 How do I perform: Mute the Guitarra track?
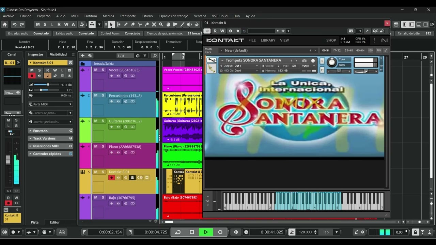click(96, 121)
